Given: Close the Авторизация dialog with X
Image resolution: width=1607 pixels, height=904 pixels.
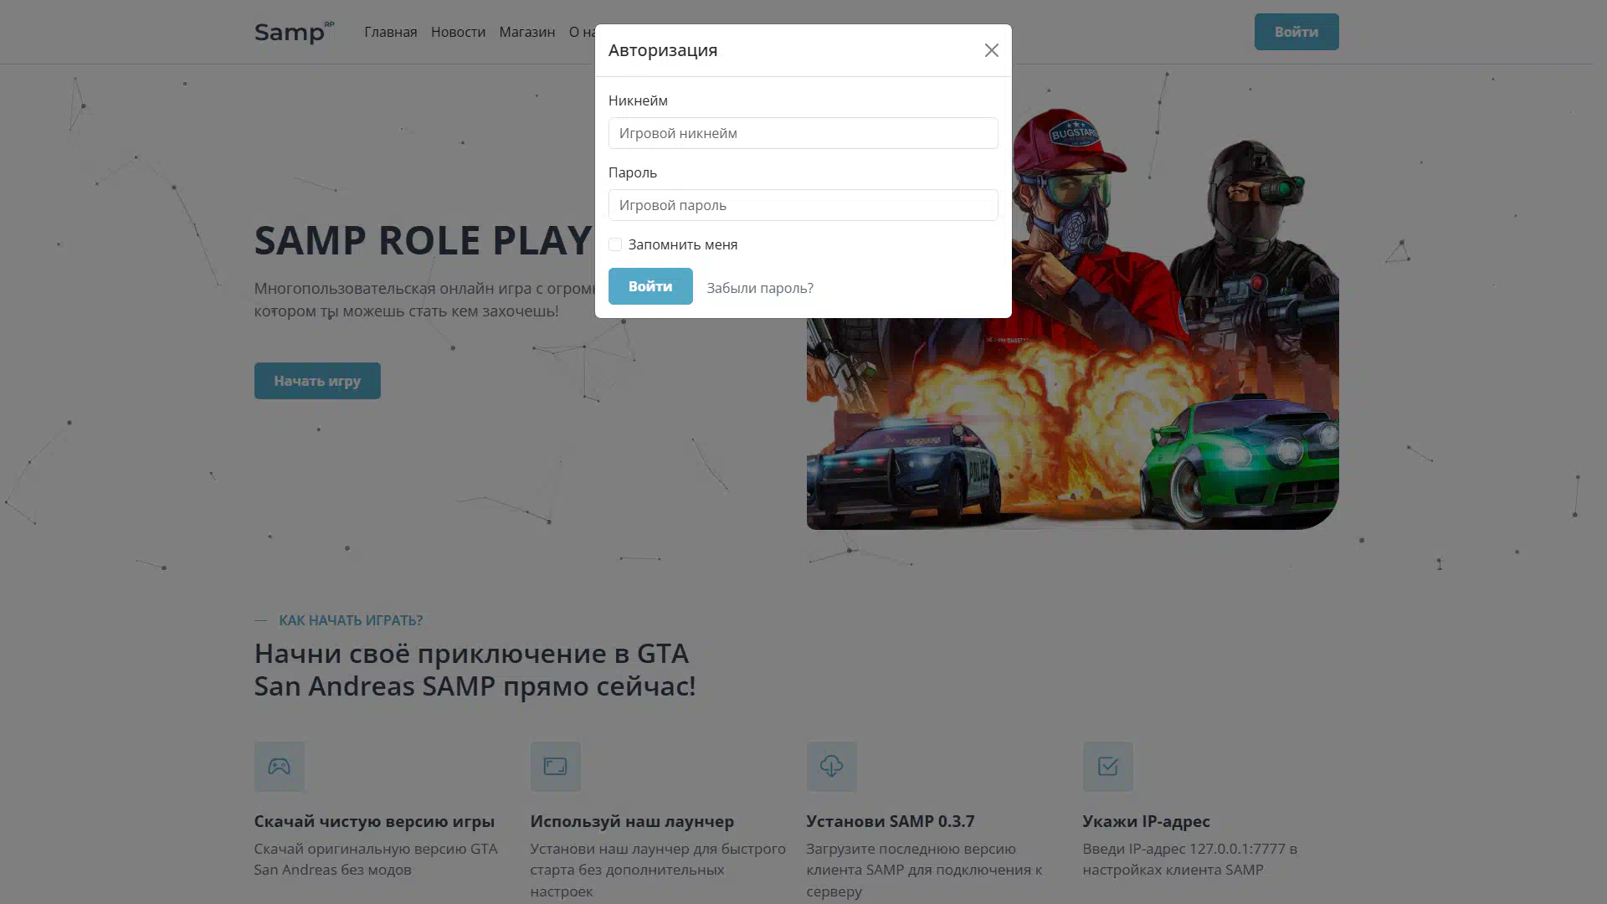Looking at the screenshot, I should (x=991, y=50).
